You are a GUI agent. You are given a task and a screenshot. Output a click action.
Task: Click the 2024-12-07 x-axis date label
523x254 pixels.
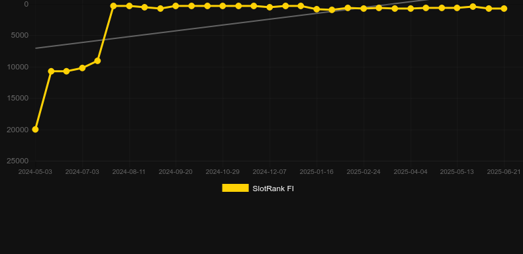click(x=269, y=172)
